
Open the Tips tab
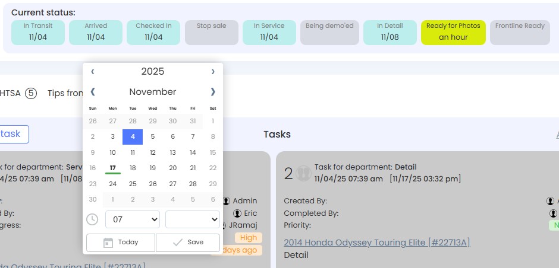(x=65, y=93)
